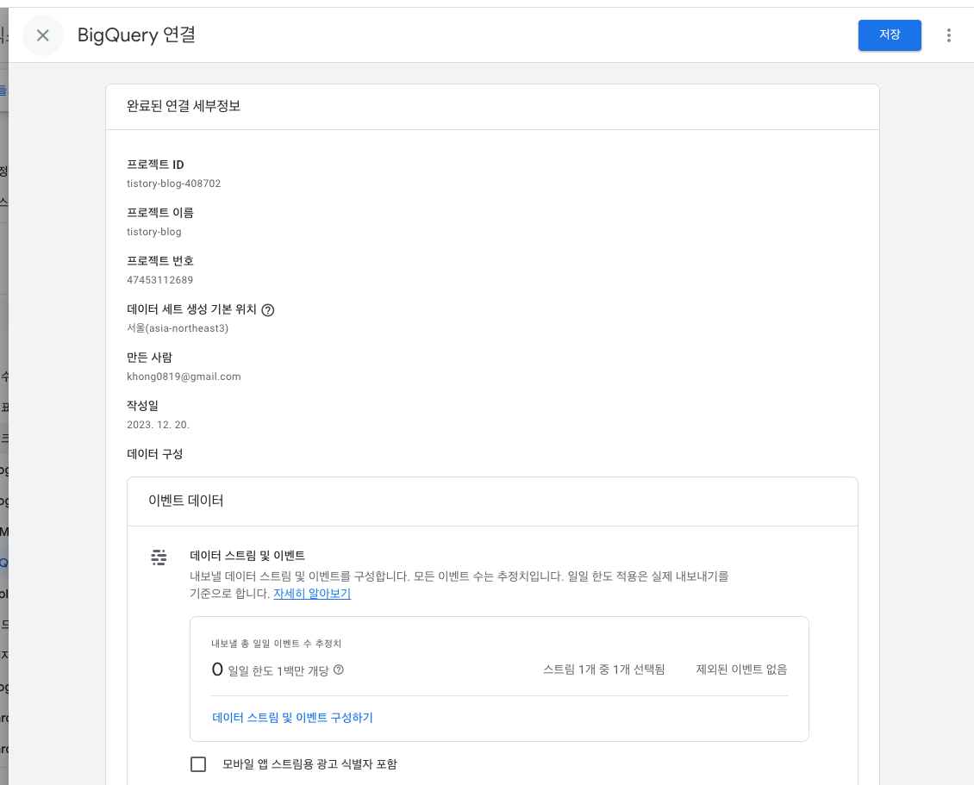Select project ID tistory-blog-408702 text
Image resolution: width=974 pixels, height=785 pixels.
174,184
